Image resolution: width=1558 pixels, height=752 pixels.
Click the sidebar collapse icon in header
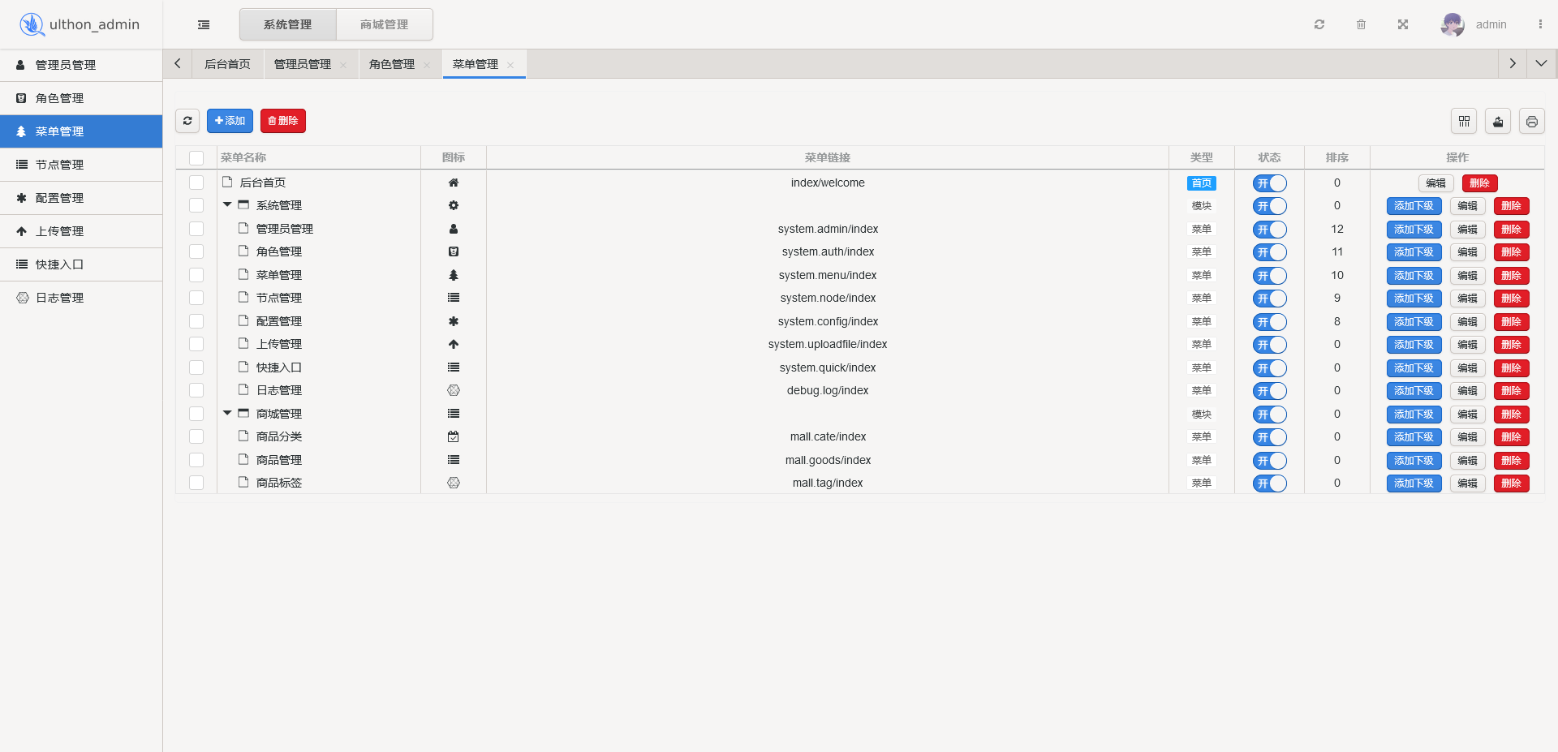(x=204, y=25)
